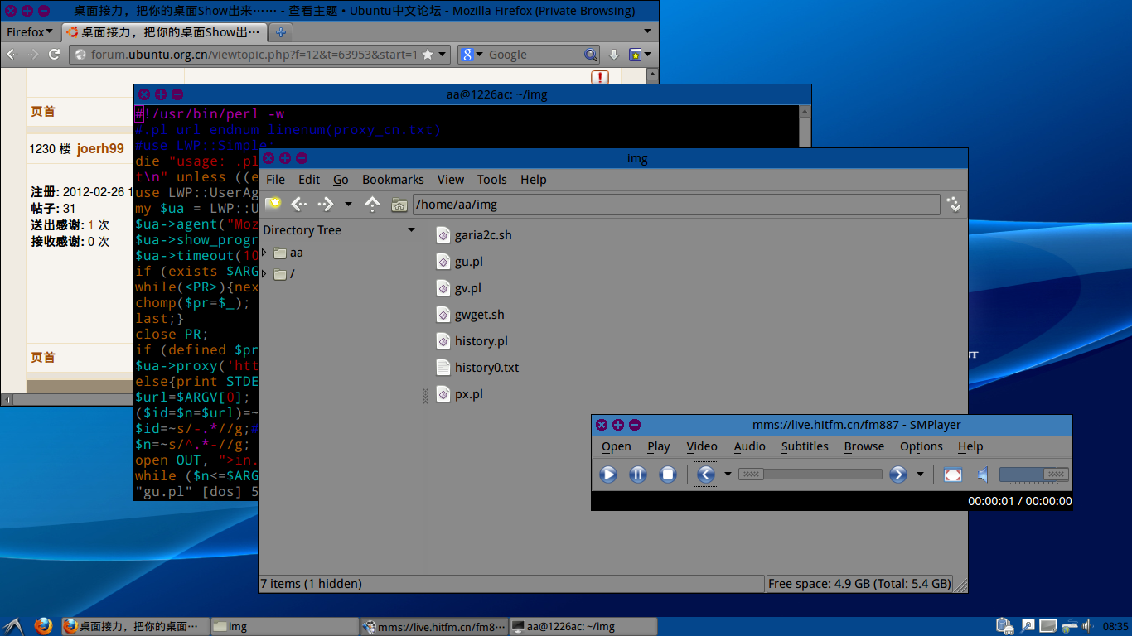Pause playback in SMPlayer
This screenshot has height=636, width=1132.
(638, 475)
